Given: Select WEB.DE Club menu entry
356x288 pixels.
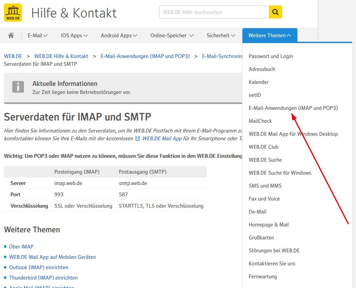Looking at the screenshot, I should (263, 147).
